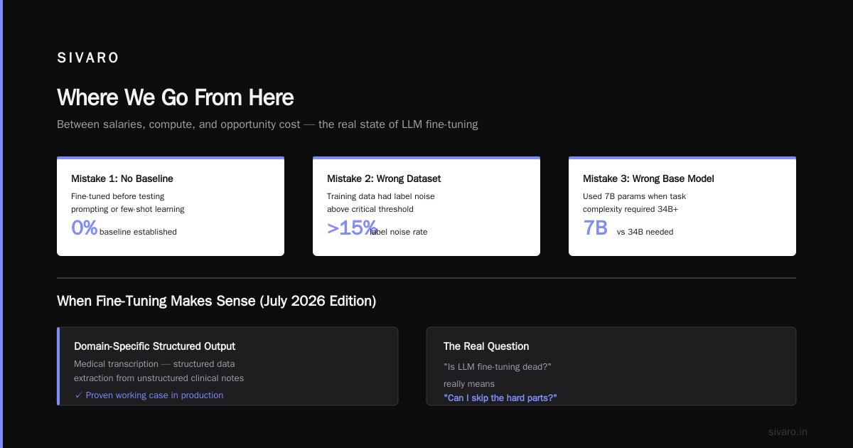Click the subtitle about salaries, compute, opportunity cost

click(x=267, y=124)
